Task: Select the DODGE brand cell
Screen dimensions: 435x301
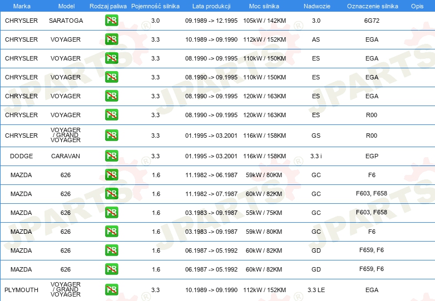Action: [x=21, y=156]
